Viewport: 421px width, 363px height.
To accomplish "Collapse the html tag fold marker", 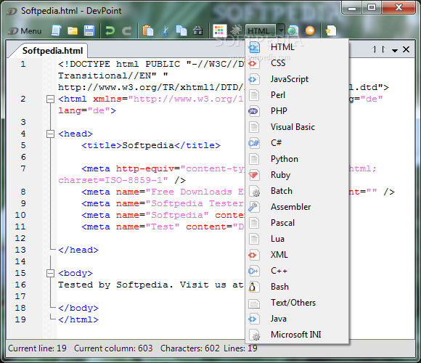I will point(50,99).
